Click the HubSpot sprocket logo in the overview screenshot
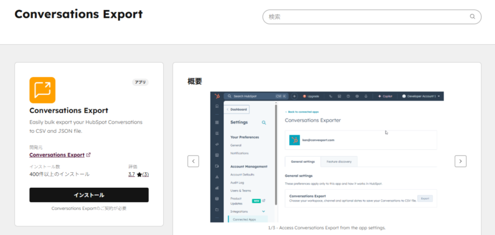The height and width of the screenshot is (235, 495). [x=217, y=96]
